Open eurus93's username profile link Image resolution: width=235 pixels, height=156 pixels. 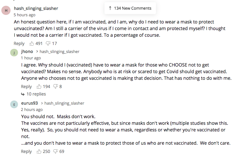click(30, 103)
